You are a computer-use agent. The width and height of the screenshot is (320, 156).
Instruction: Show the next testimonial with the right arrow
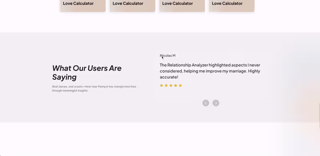tap(216, 103)
